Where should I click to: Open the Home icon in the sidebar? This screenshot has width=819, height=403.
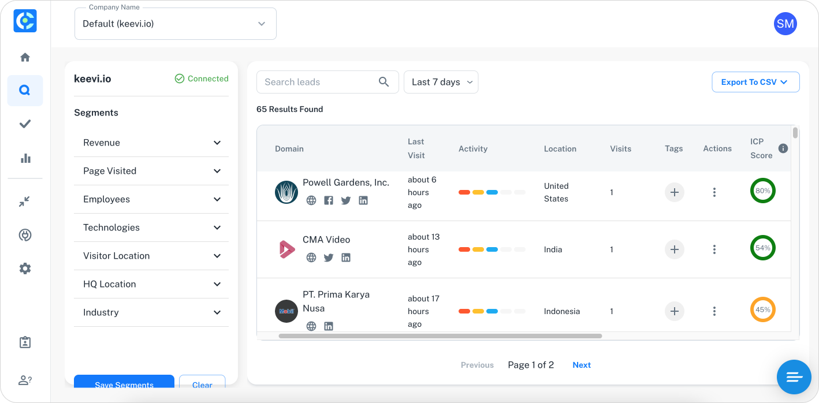point(25,57)
